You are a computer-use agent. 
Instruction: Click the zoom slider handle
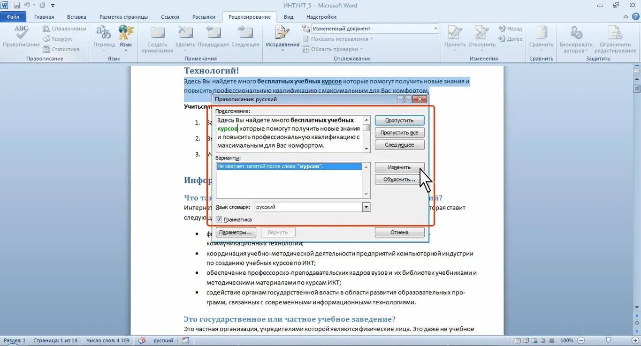tap(608, 340)
